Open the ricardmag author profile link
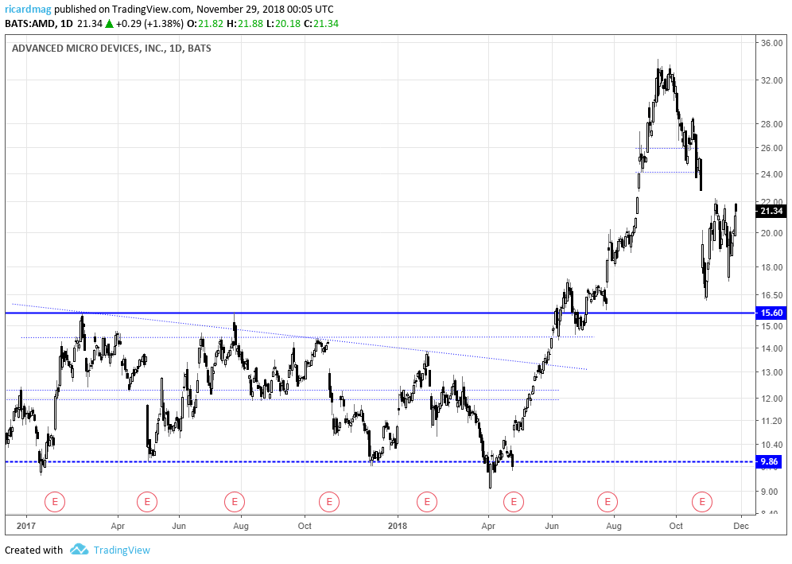The image size is (792, 564). coord(28,9)
